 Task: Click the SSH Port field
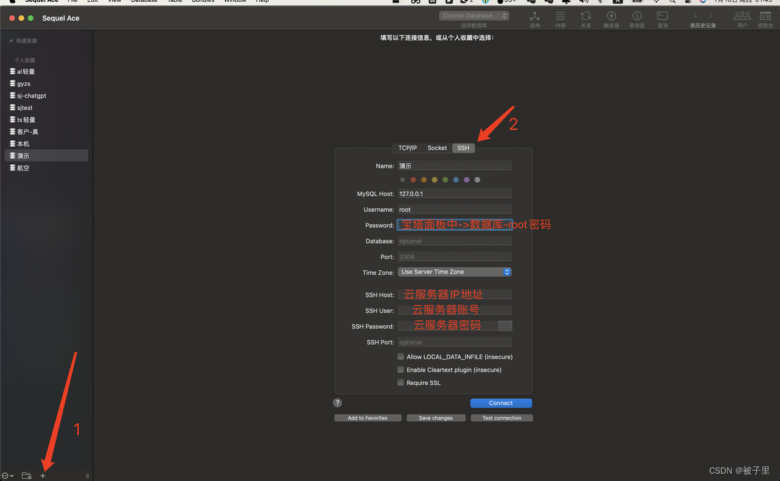tap(455, 342)
